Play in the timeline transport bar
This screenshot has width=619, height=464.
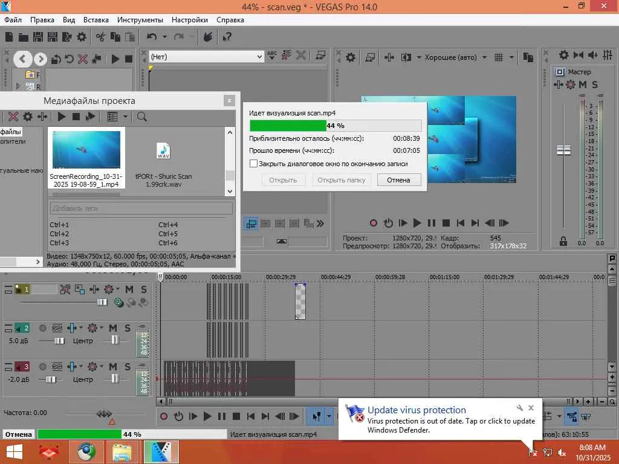pyautogui.click(x=207, y=417)
